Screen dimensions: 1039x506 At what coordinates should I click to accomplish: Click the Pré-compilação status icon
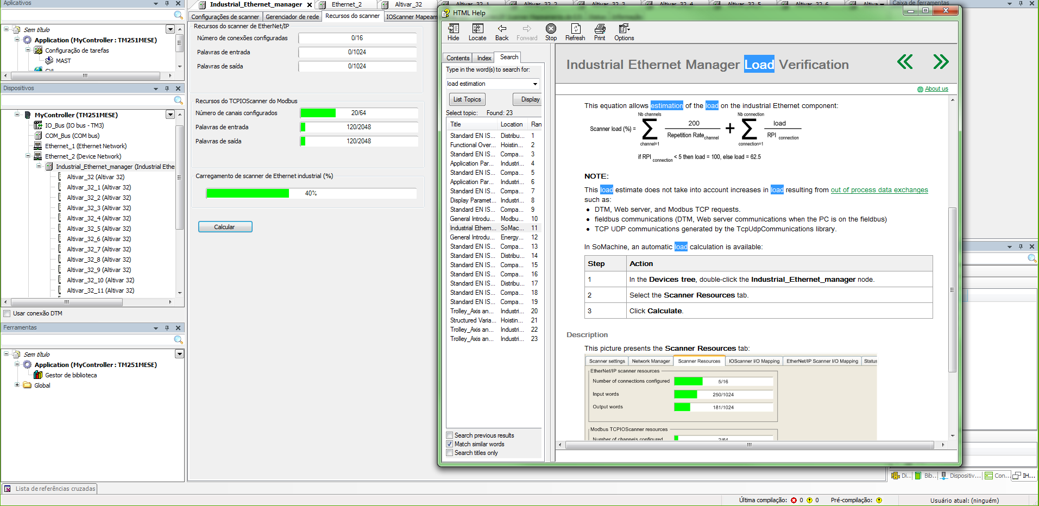(x=879, y=501)
